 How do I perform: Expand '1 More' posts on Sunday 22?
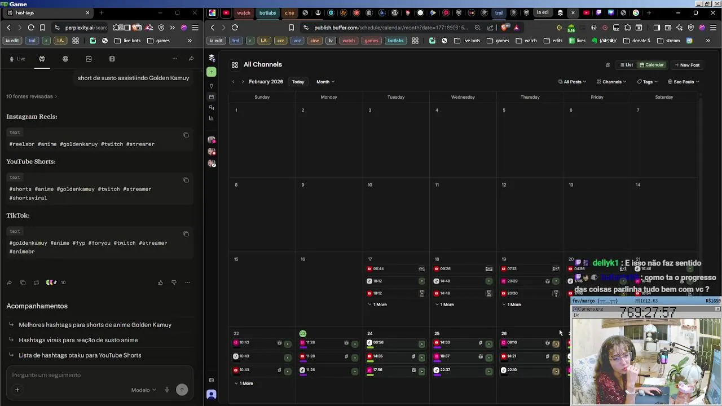pos(244,383)
